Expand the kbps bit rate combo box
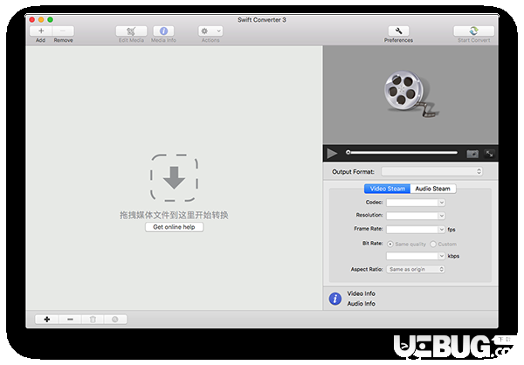 point(441,256)
